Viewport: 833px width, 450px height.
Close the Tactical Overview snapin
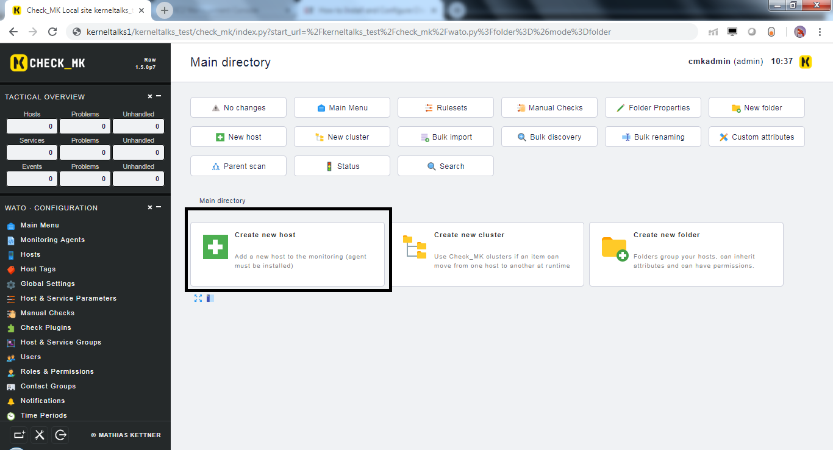point(149,96)
